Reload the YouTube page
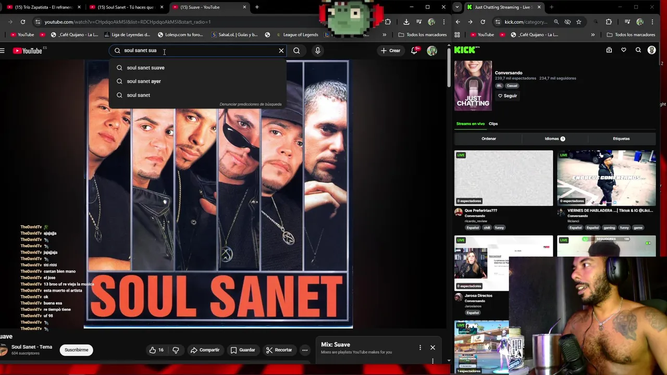Viewport: 667px width, 375px height. click(x=23, y=22)
